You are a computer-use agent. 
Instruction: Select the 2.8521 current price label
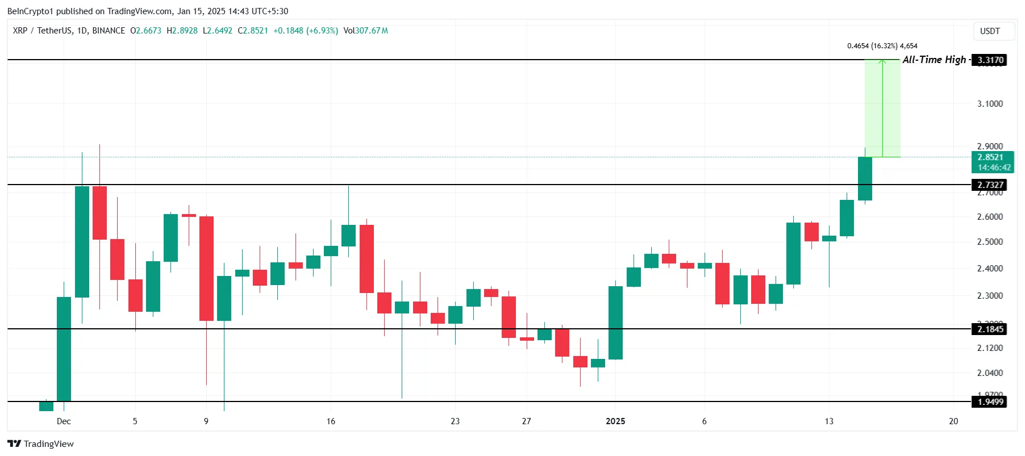click(x=990, y=157)
